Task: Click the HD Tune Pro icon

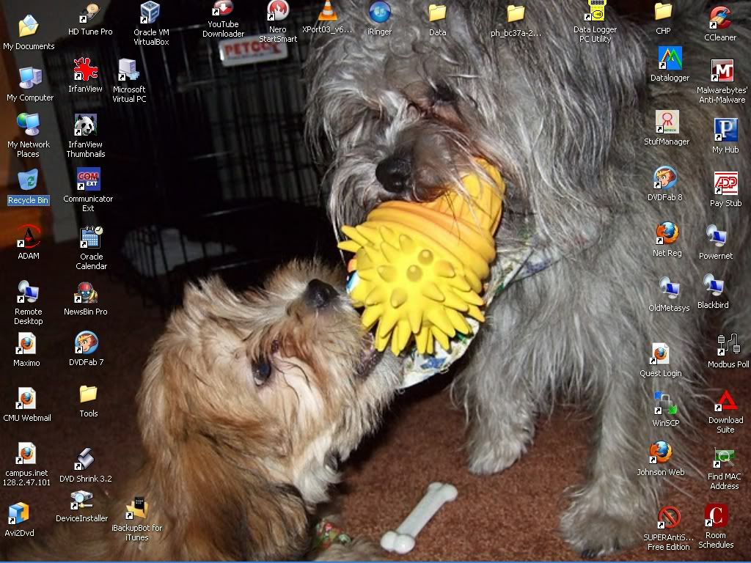Action: click(x=90, y=13)
